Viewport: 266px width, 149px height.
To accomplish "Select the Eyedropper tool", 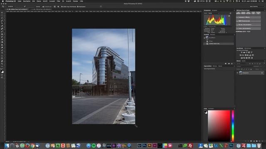I will pos(2,26).
